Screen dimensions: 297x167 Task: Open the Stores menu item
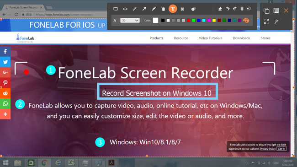click(265, 38)
